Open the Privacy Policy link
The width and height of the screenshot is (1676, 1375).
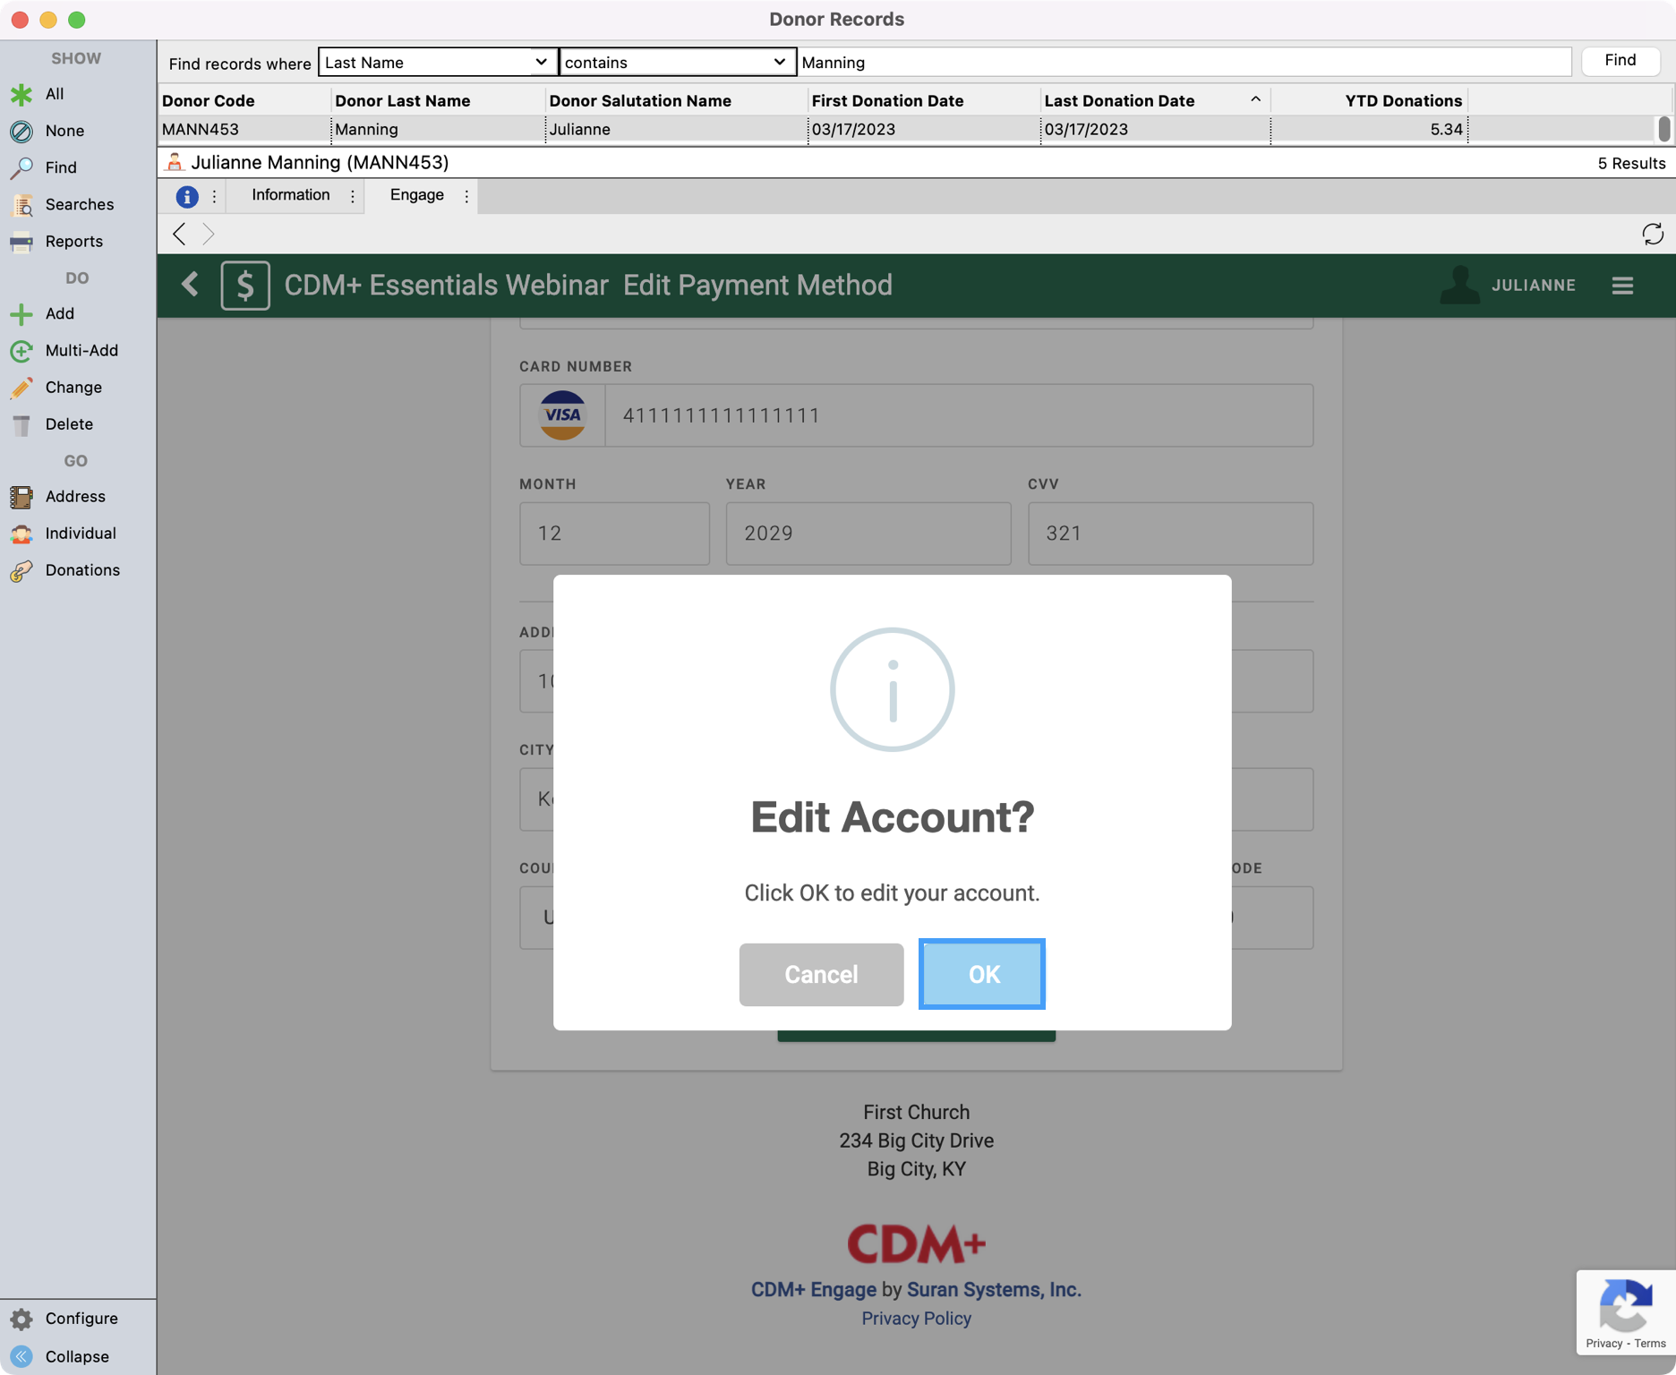[x=916, y=1319]
